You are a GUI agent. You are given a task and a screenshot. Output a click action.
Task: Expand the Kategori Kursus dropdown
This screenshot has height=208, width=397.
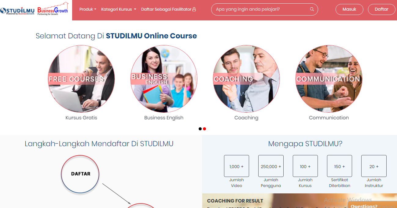(x=119, y=9)
